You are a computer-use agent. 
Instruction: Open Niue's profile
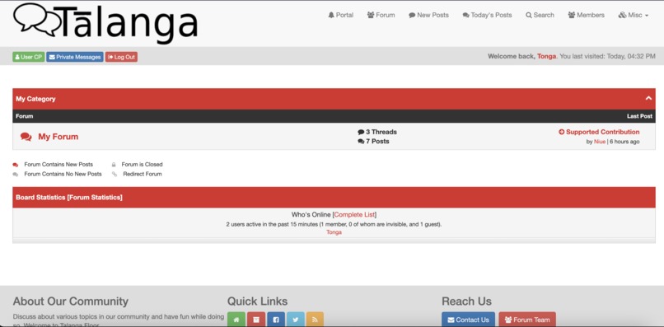click(x=600, y=142)
